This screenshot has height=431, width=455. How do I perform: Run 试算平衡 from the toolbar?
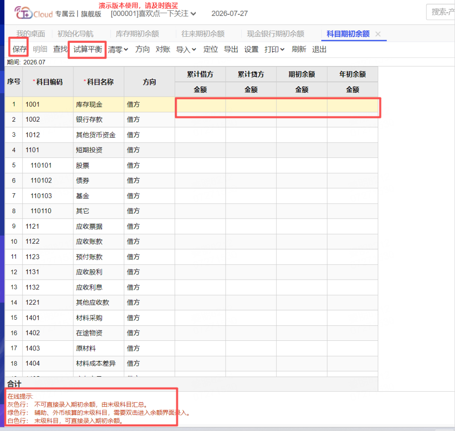[88, 49]
